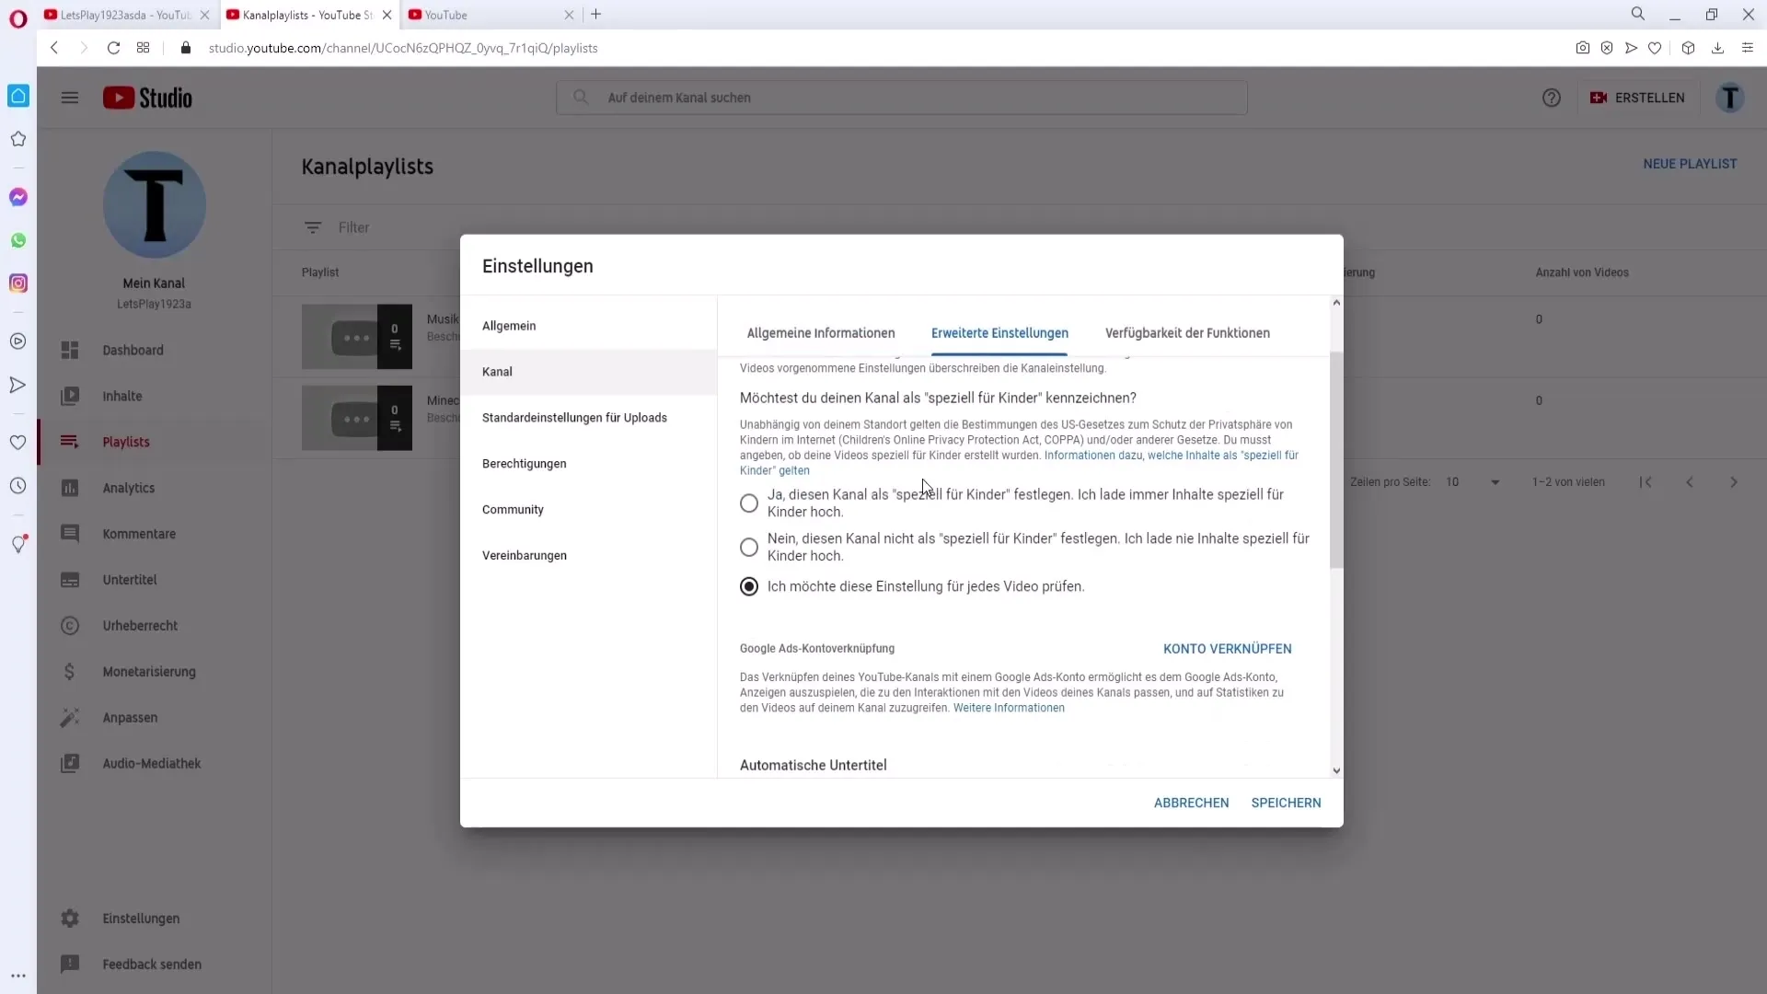
Task: Click the YouTube Studio logo
Action: click(x=147, y=98)
